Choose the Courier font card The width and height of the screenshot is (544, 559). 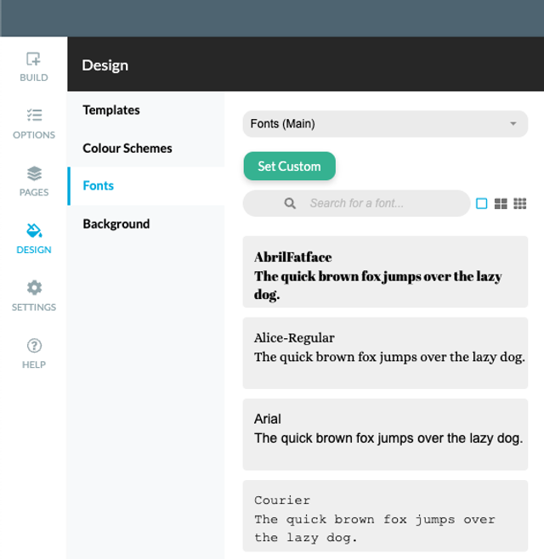click(385, 516)
